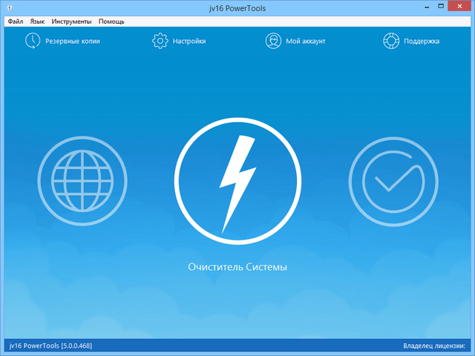The width and height of the screenshot is (475, 356).
Task: Maximize the jv16 PowerTools window
Action: click(441, 6)
